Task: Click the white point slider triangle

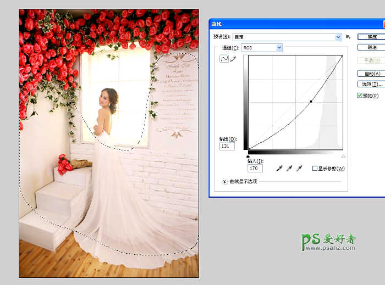Action: (344, 156)
